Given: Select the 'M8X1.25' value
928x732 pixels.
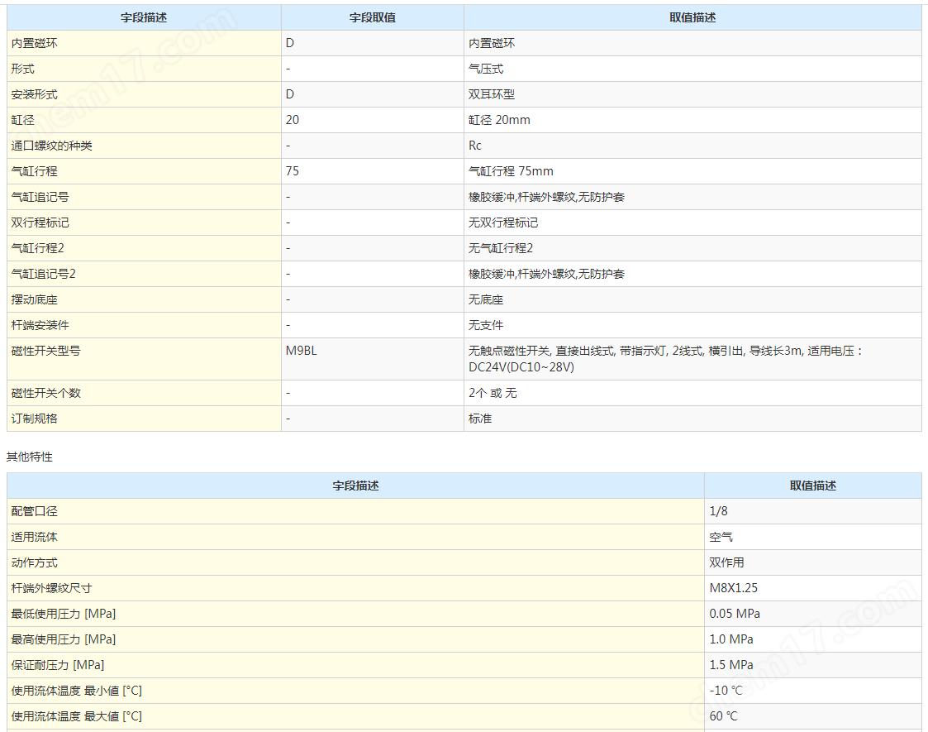Looking at the screenshot, I should coord(733,588).
